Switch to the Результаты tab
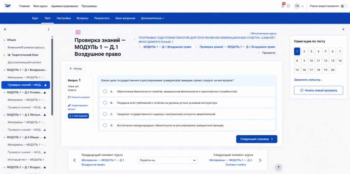The width and height of the screenshot is (350, 174). 102,18
